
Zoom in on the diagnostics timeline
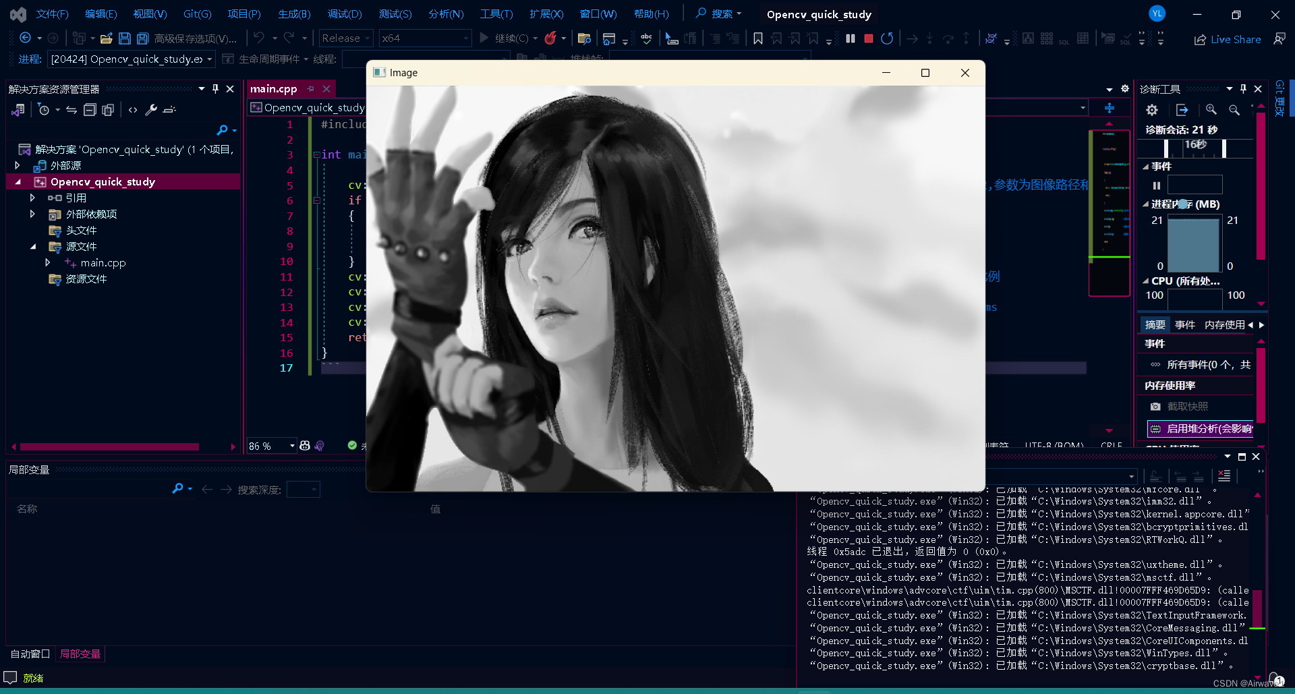click(x=1211, y=110)
